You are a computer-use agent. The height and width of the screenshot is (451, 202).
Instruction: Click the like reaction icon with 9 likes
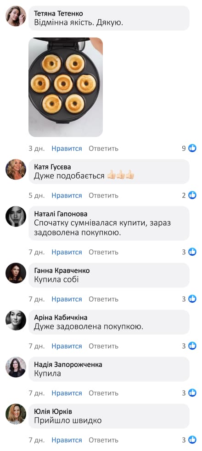click(192, 148)
